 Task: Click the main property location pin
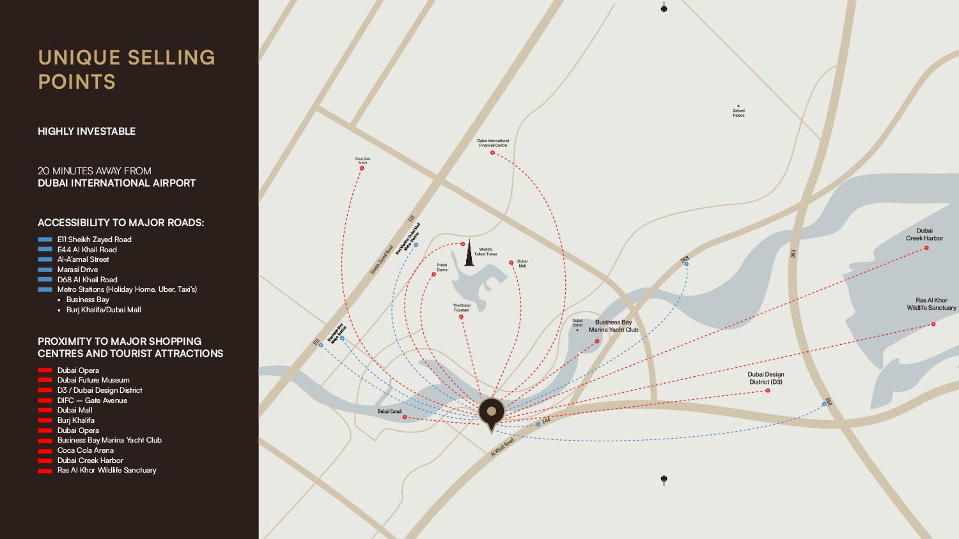[x=491, y=412]
